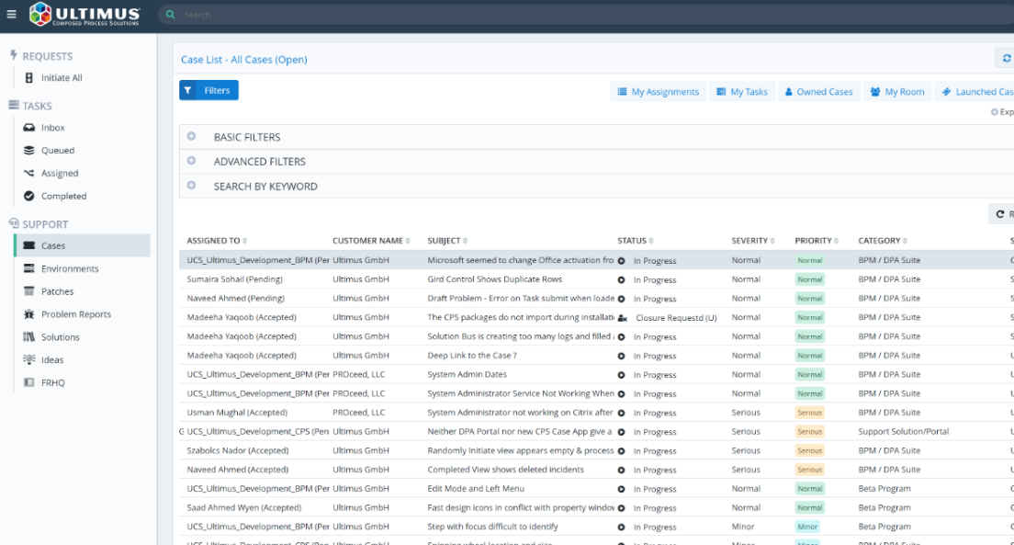Click the refresh icon in case list header
1014x545 pixels.
coord(1007,58)
